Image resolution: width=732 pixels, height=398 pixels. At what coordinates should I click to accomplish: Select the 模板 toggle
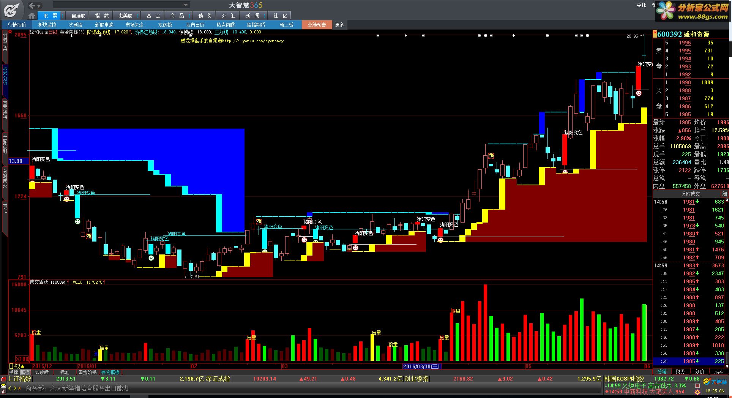click(25, 373)
